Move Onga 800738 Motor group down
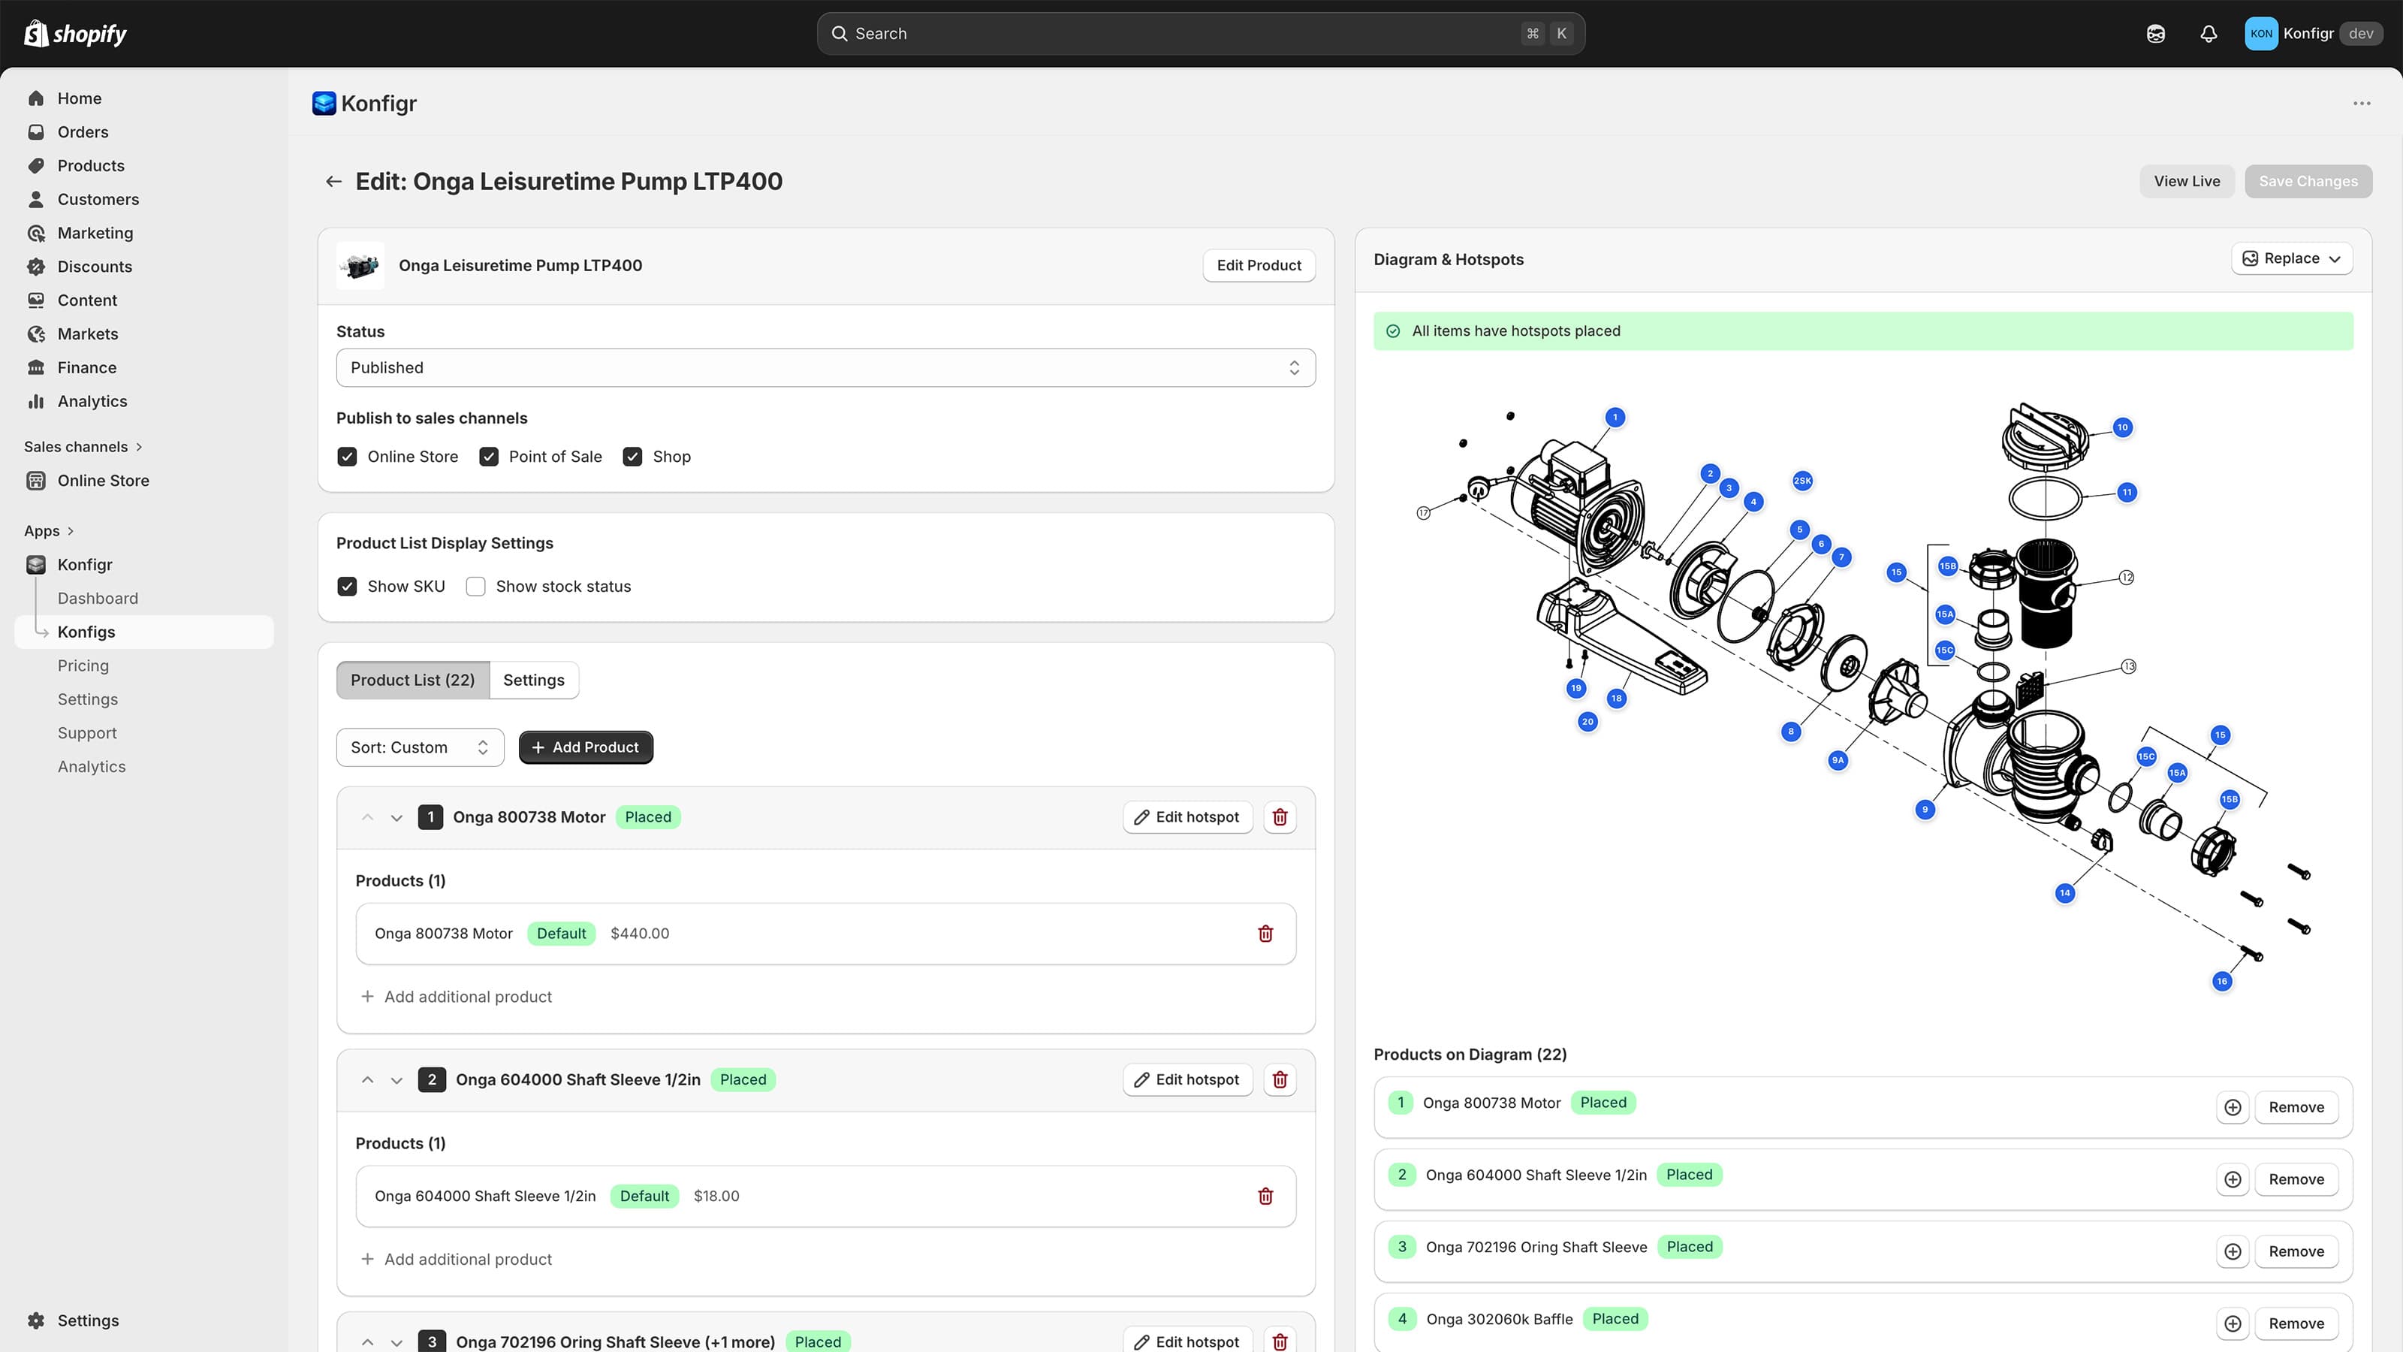Viewport: 2403px width, 1352px height. pos(396,817)
